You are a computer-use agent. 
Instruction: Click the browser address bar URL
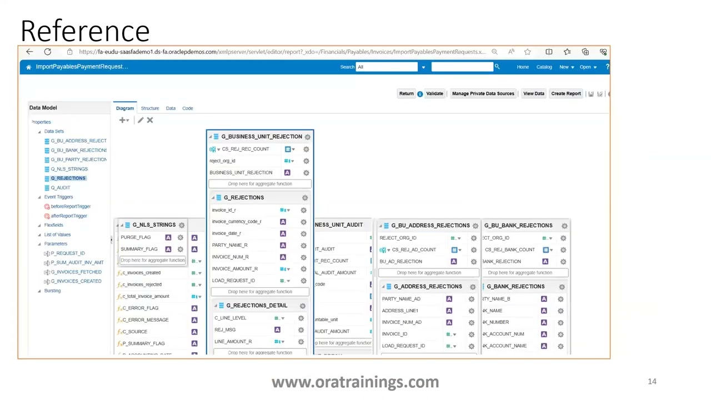[x=282, y=52]
